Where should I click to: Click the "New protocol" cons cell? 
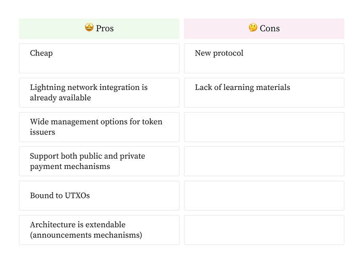pyautogui.click(x=264, y=58)
